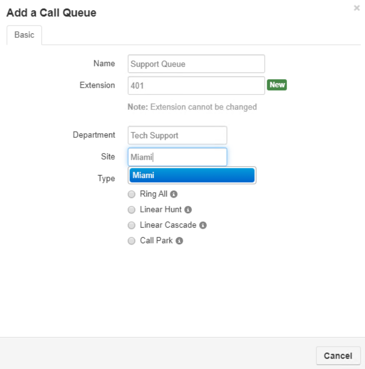Click the Linear Hunt info icon
This screenshot has height=369, width=365.
coord(188,210)
